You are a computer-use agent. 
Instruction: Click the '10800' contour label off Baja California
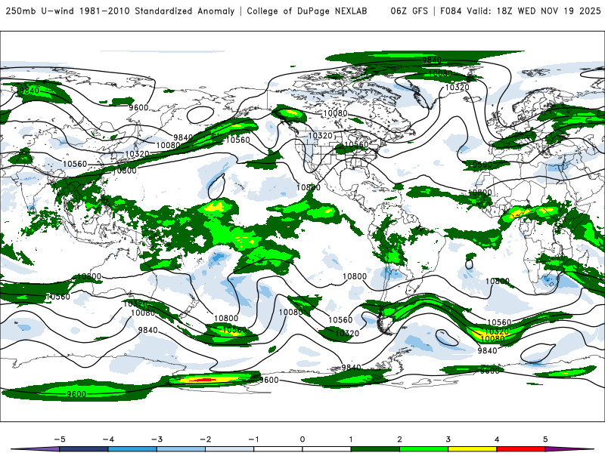pos(309,187)
